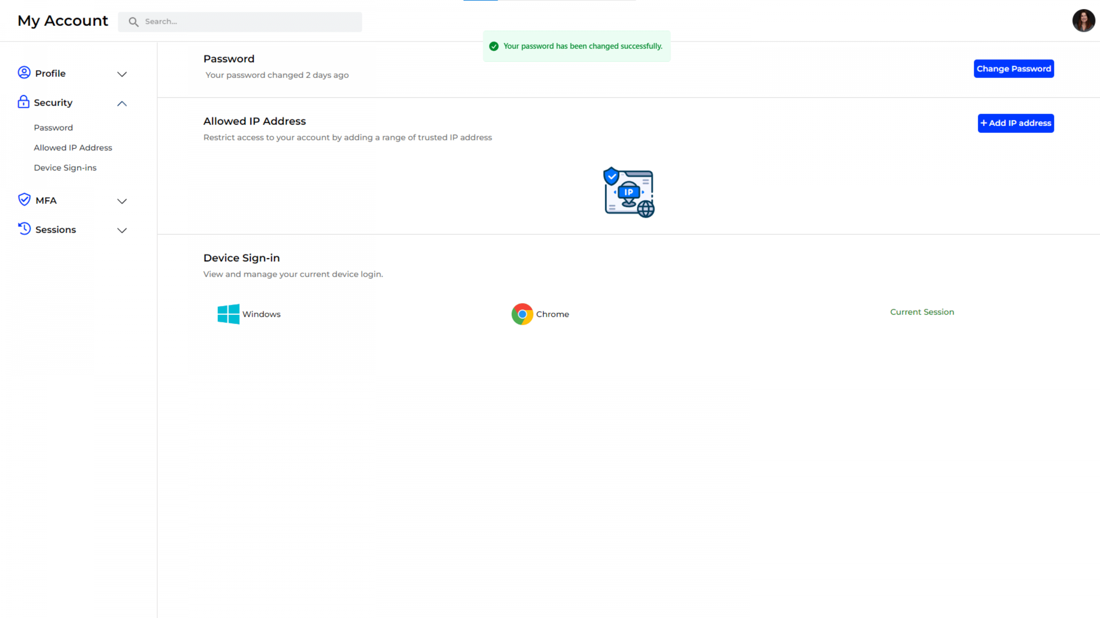This screenshot has width=1100, height=618.
Task: Click the Password section heading
Action: pyautogui.click(x=229, y=59)
